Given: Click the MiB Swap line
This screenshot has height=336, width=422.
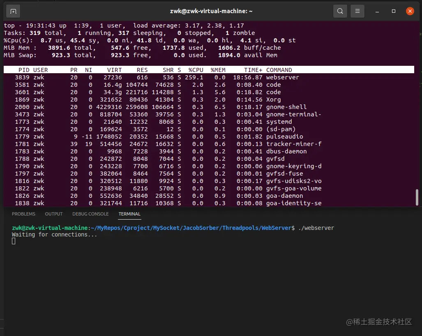Looking at the screenshot, I should [140, 55].
